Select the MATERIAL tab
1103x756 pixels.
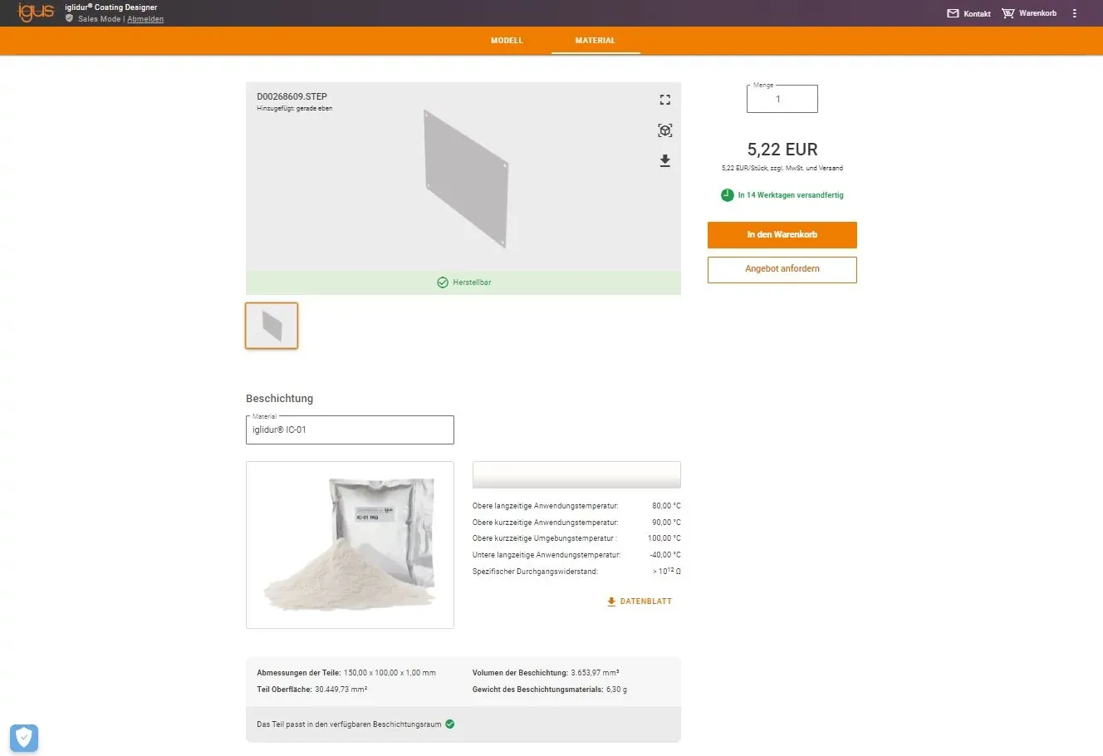(x=596, y=41)
